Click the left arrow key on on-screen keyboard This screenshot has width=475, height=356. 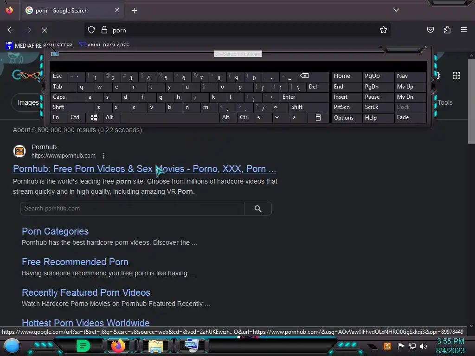[x=259, y=117]
